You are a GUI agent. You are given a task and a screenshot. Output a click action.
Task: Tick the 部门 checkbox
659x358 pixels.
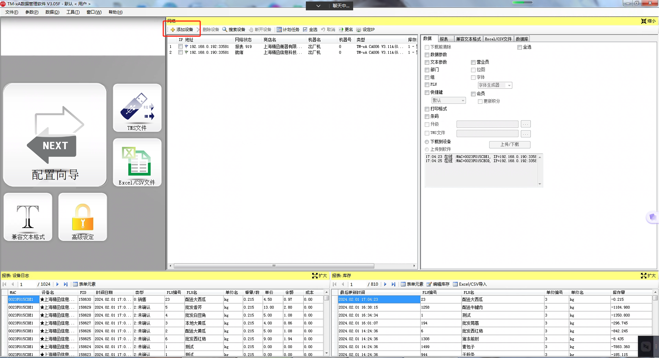coord(427,70)
